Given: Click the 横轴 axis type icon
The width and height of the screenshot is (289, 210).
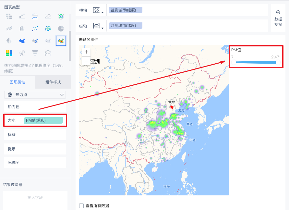Looking at the screenshot, I should click(96, 10).
